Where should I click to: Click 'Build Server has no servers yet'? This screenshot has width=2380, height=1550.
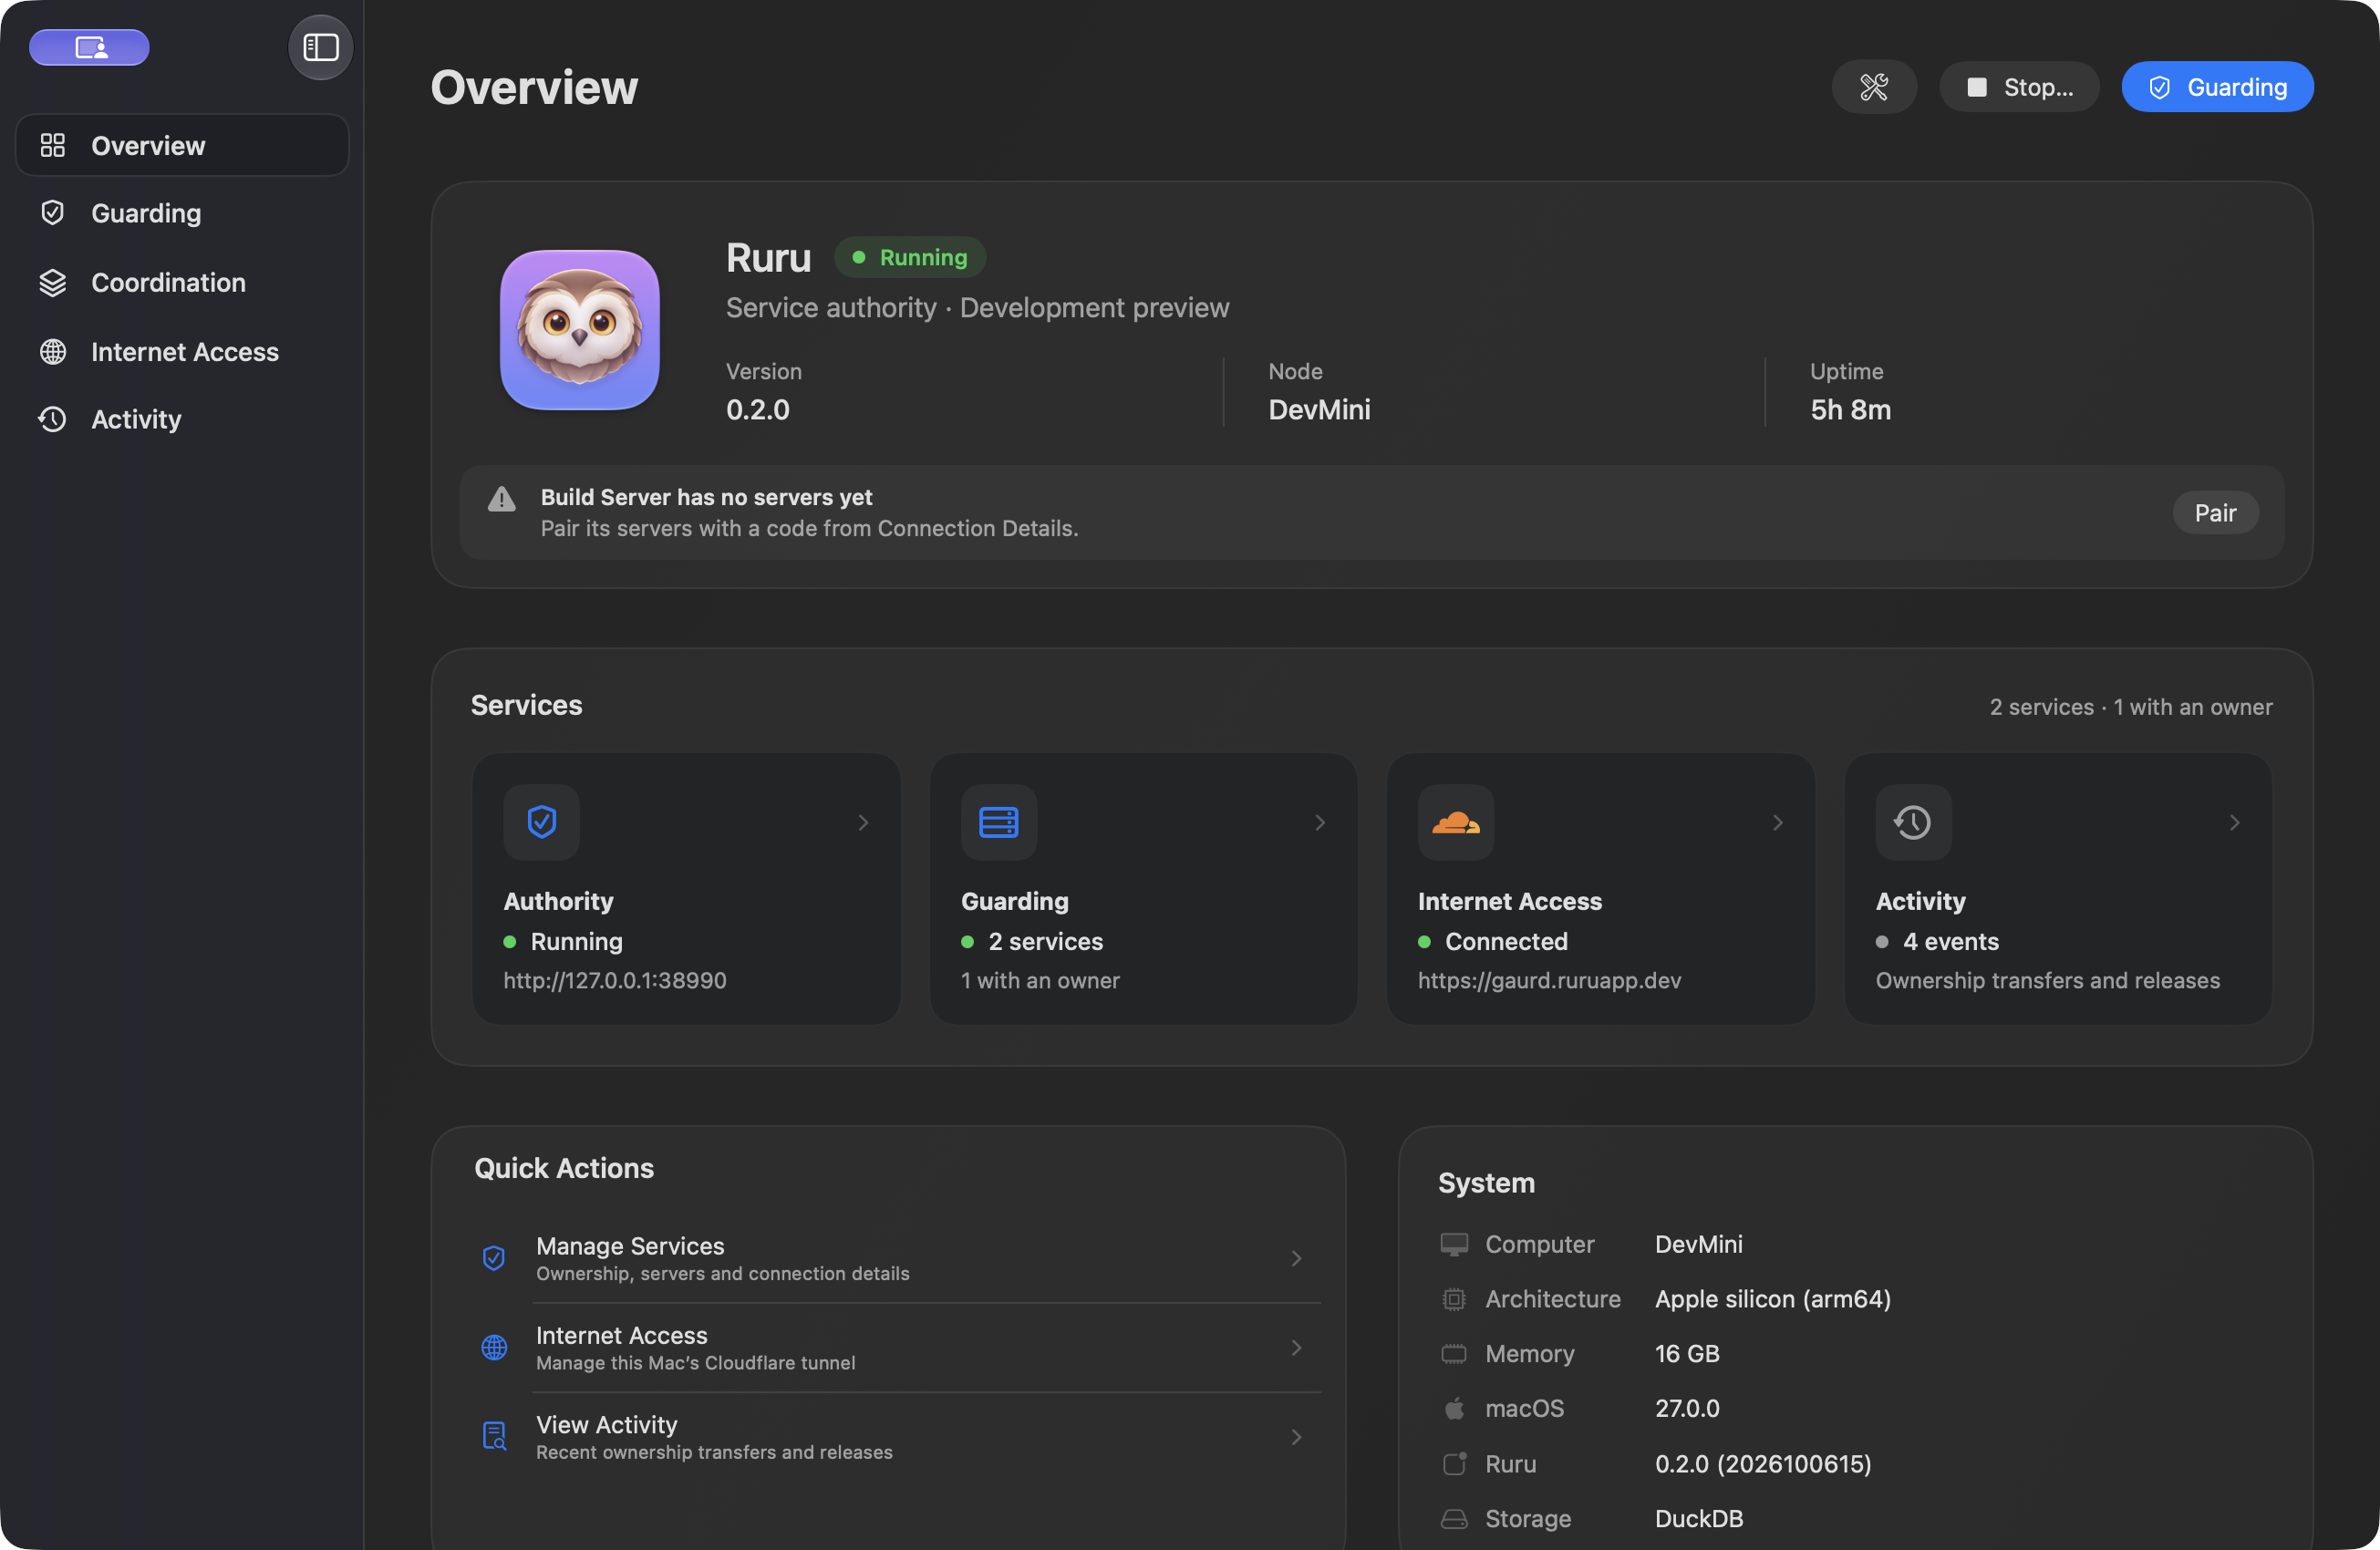pyautogui.click(x=706, y=497)
